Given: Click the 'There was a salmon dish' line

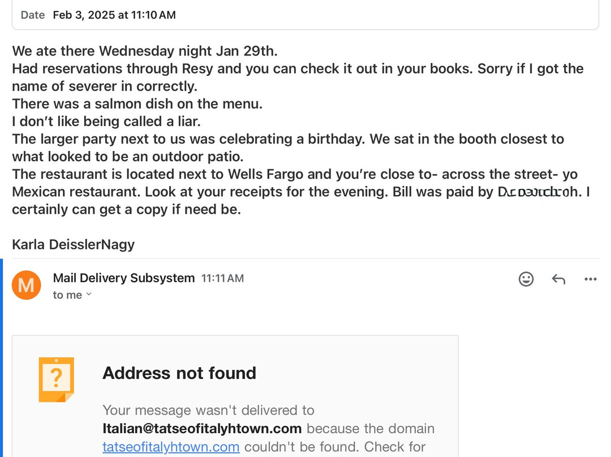Looking at the screenshot, I should coord(137,104).
